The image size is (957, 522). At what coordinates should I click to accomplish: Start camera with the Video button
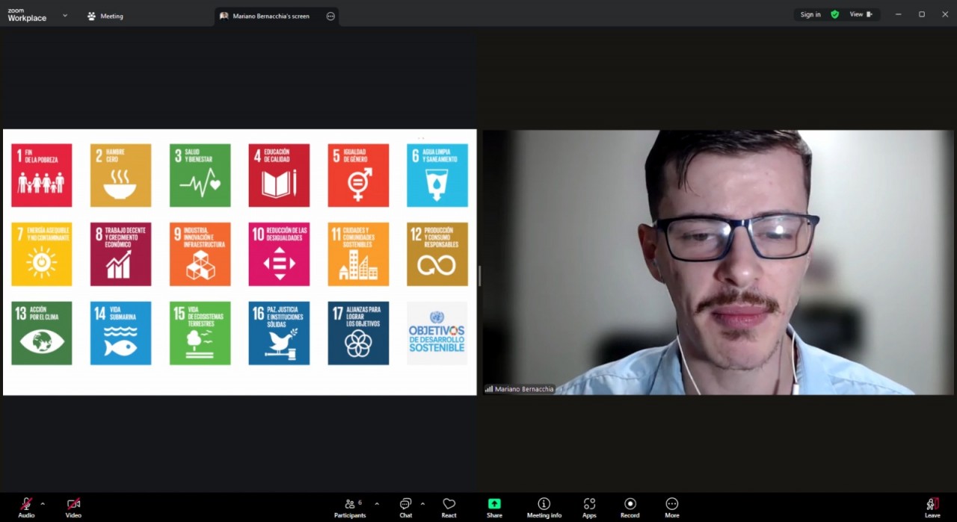(x=73, y=505)
